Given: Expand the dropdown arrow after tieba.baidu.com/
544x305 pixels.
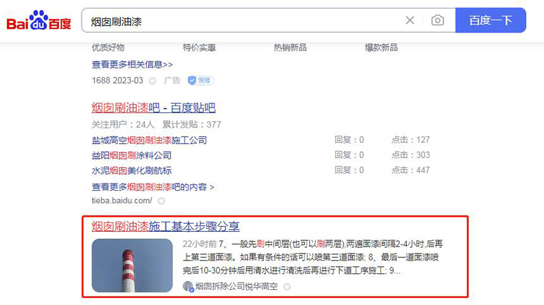Looking at the screenshot, I should (161, 201).
